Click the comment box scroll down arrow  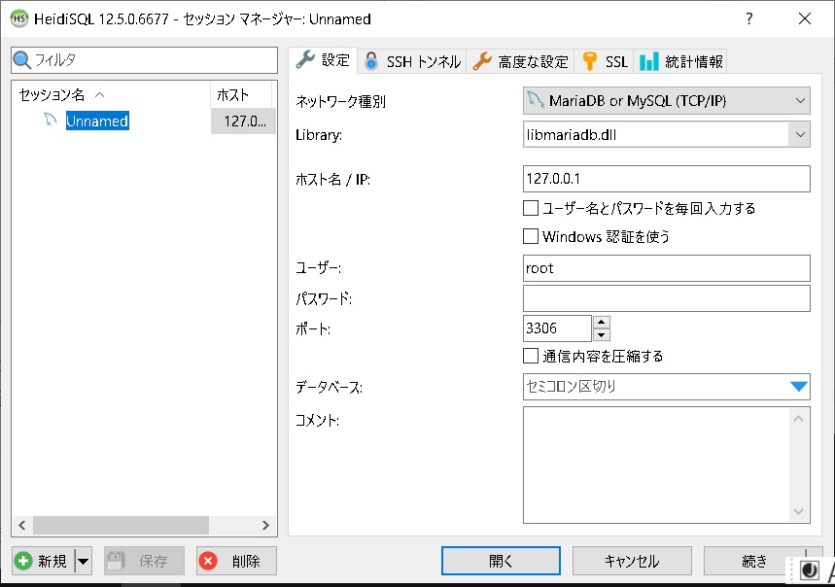pyautogui.click(x=798, y=511)
